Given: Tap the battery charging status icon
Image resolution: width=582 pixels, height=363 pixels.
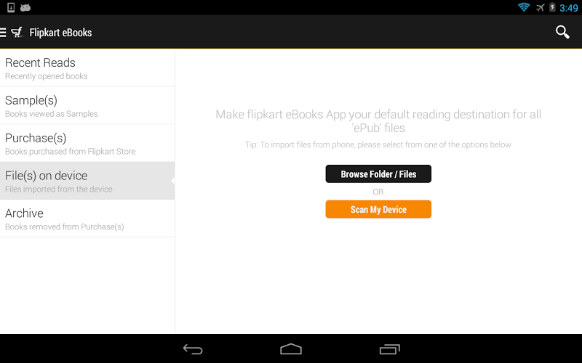Looking at the screenshot, I should [x=552, y=7].
